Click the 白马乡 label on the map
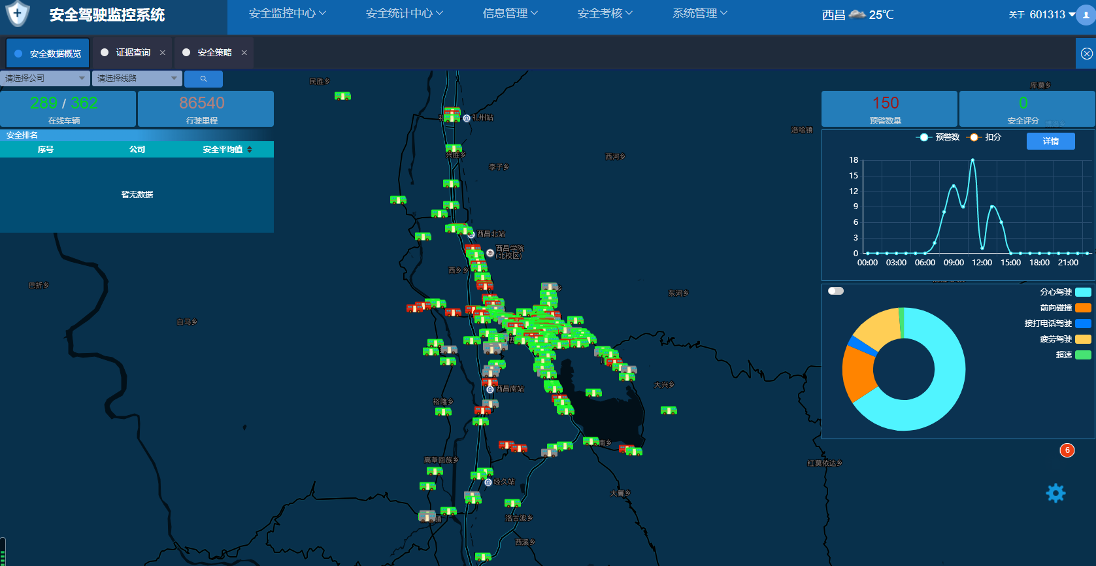 [187, 322]
